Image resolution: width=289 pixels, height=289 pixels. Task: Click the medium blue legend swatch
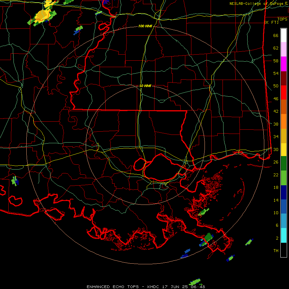284,206
